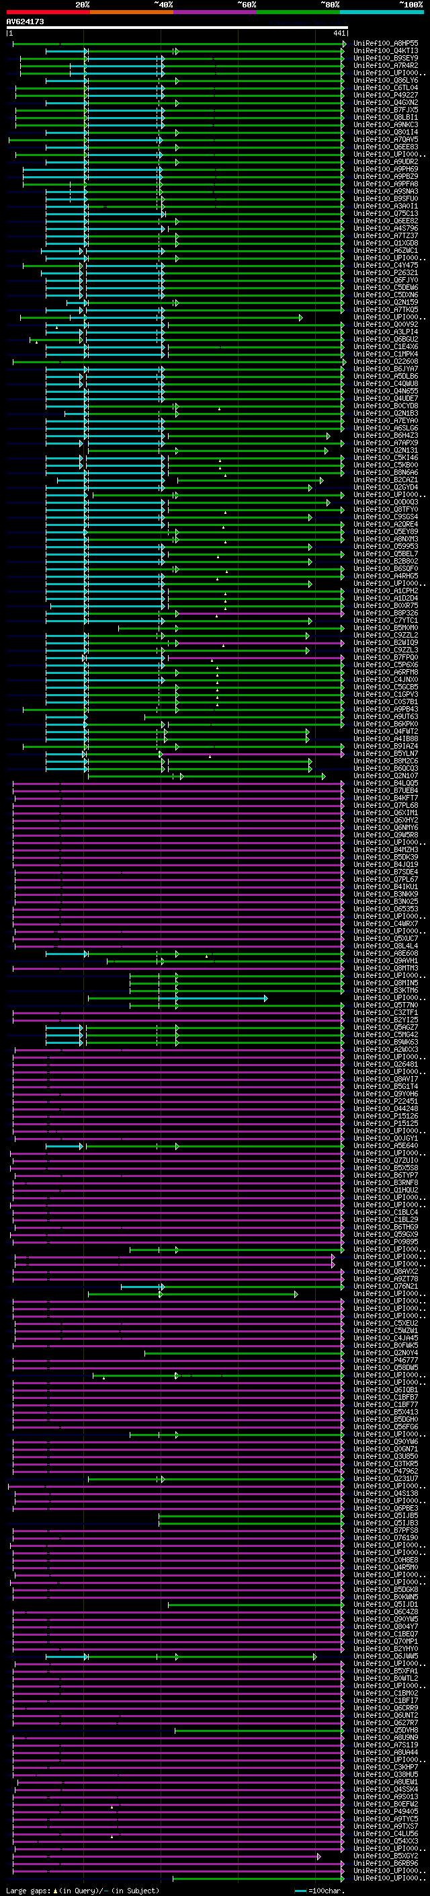
Task: Select hit label UniRef100_Q00V92
Action: (386, 325)
